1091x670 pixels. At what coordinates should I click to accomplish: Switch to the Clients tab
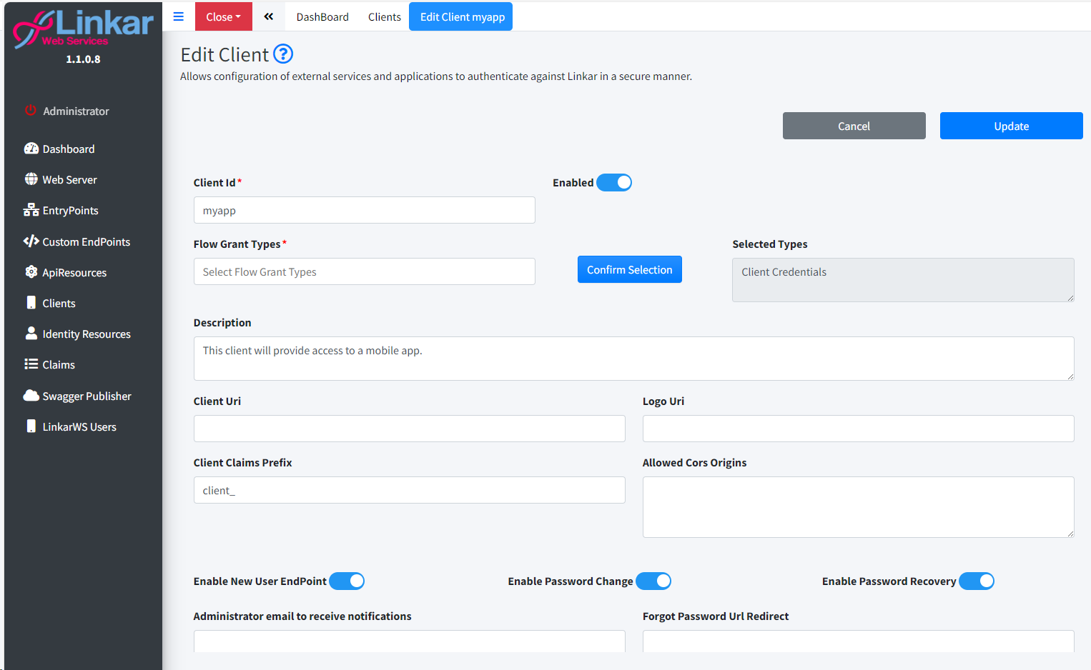384,16
